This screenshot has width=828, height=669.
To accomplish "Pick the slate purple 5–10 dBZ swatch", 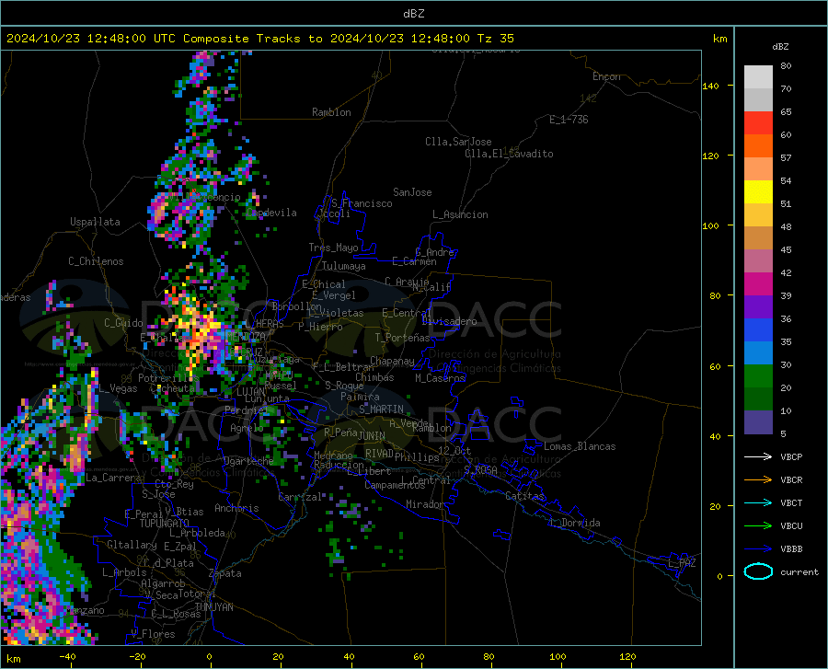I will 758,422.
